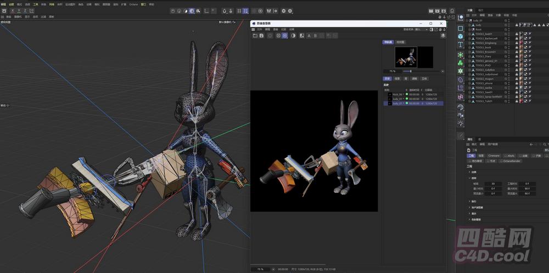The height and width of the screenshot is (273, 549).
Task: Collapse the expanded time section in project attributes
Action: (468, 178)
